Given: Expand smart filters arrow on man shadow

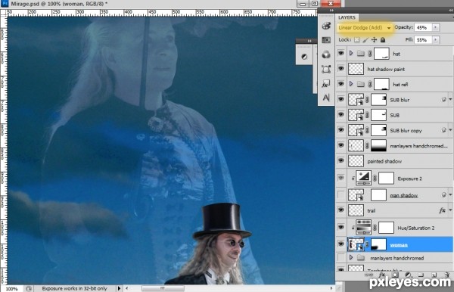Looking at the screenshot, I should coord(450,194).
